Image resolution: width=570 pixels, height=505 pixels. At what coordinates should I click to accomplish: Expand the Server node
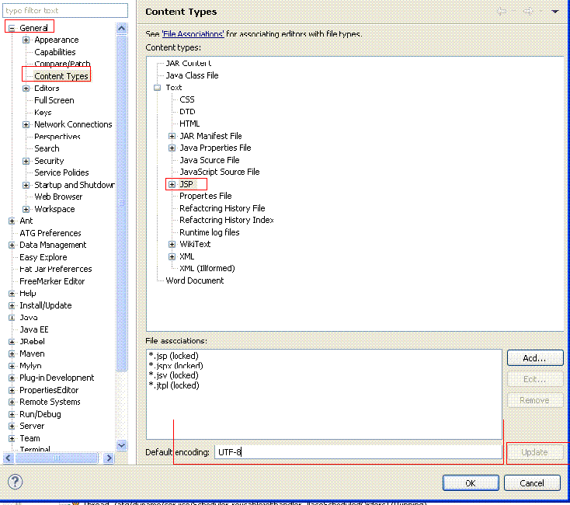pyautogui.click(x=12, y=426)
